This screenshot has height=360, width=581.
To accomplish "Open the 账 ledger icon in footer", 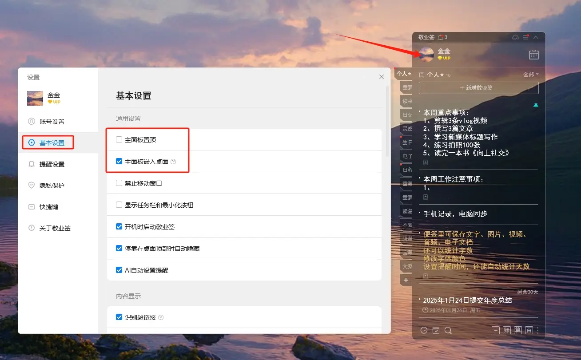I will coord(507,330).
